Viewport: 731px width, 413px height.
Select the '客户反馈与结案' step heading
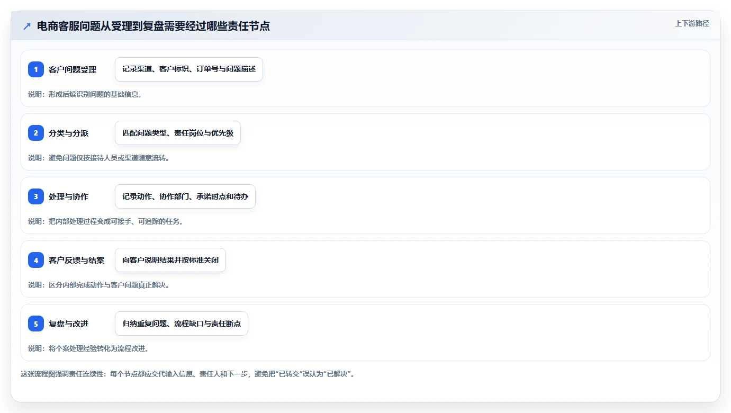tap(77, 260)
